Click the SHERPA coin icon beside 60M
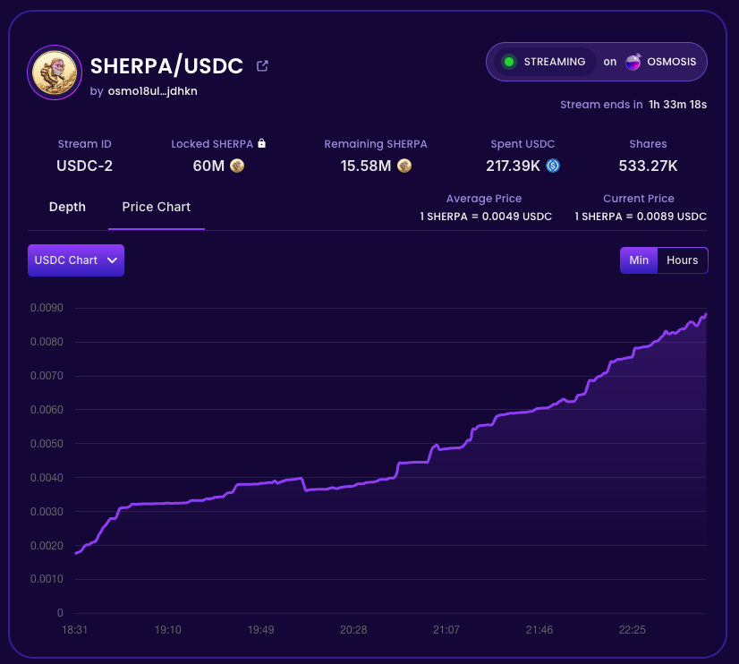Viewport: 739px width, 664px height. pyautogui.click(x=237, y=166)
